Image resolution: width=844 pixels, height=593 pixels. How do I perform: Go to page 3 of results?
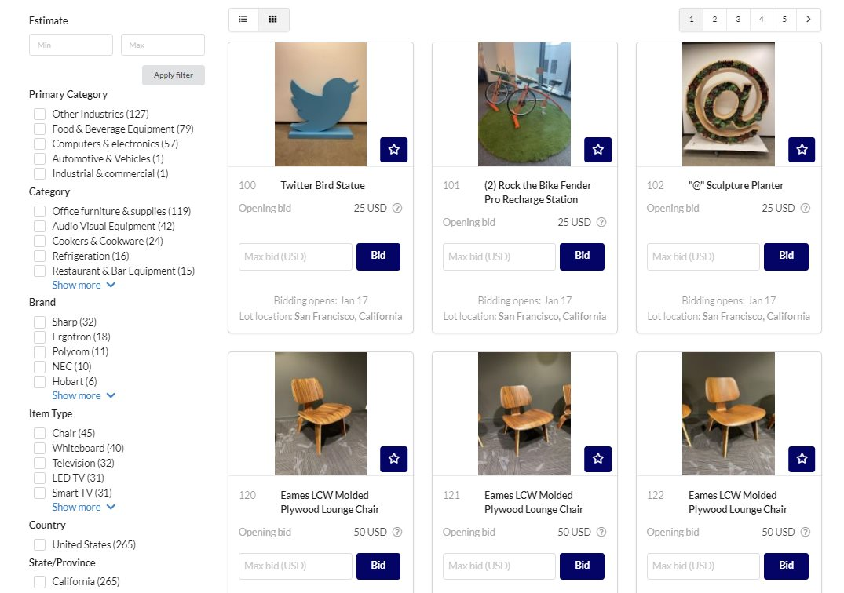point(738,20)
